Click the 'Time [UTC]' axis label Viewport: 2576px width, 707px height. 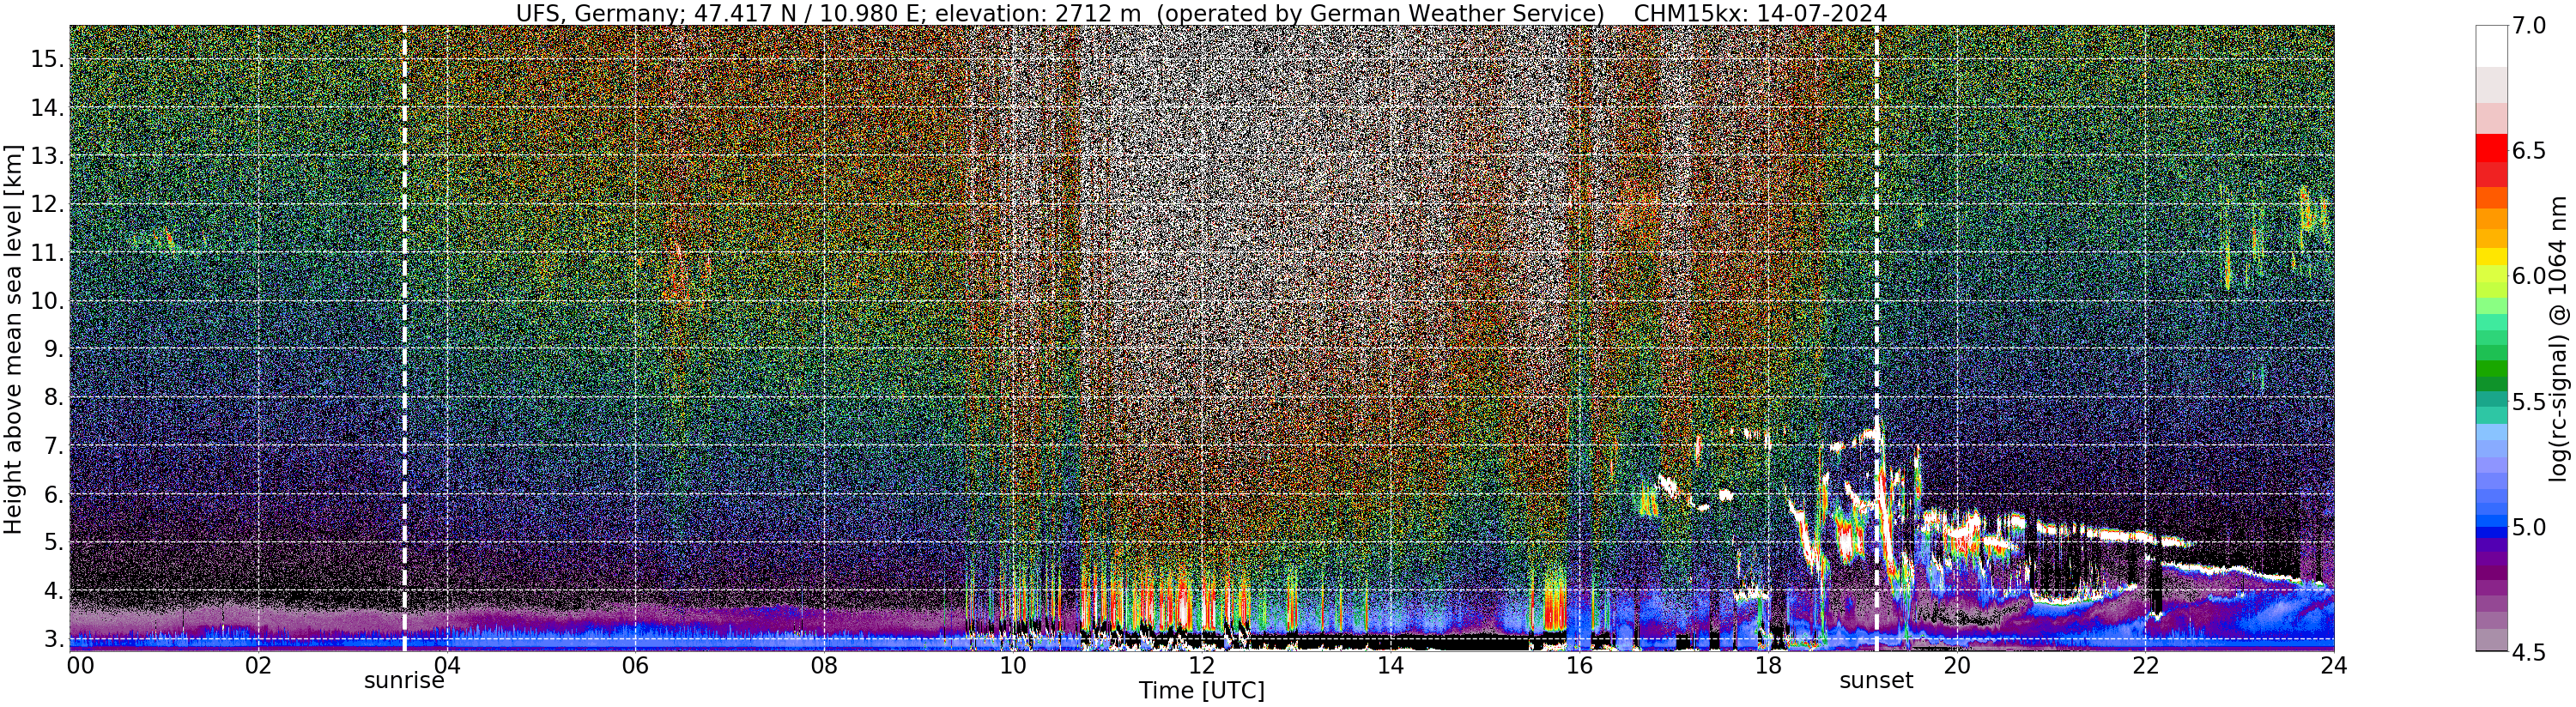click(1201, 691)
